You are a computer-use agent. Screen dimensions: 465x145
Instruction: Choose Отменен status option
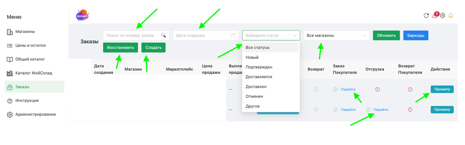(254, 96)
